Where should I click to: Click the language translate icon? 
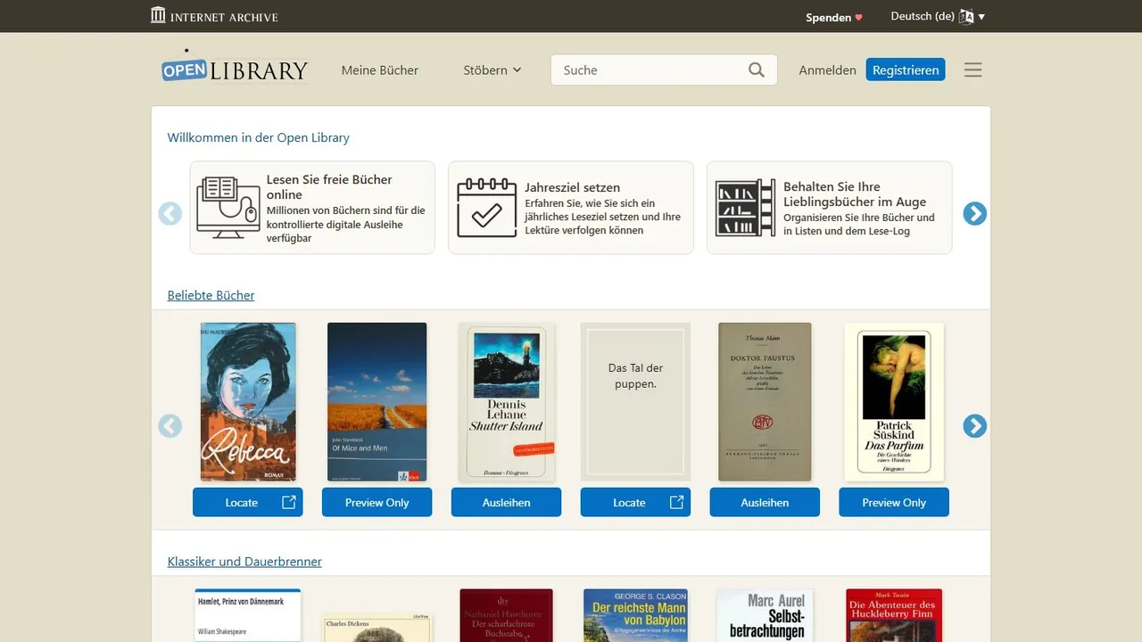[x=966, y=16]
